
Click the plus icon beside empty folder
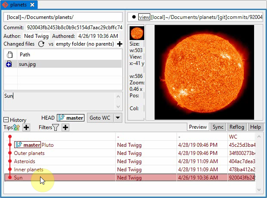(119, 44)
